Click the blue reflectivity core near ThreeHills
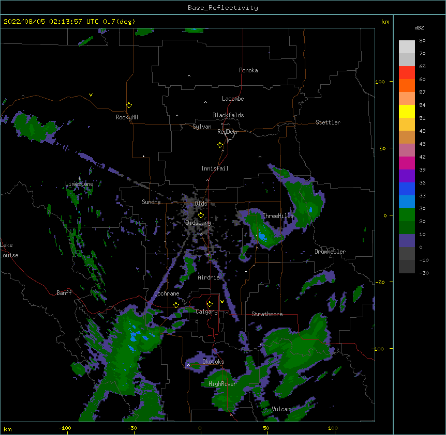Viewport: 446px width, 435px height. (262, 236)
